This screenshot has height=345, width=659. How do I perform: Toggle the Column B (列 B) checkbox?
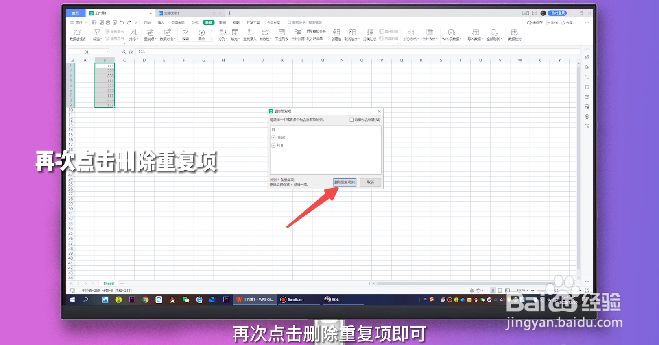(x=273, y=145)
